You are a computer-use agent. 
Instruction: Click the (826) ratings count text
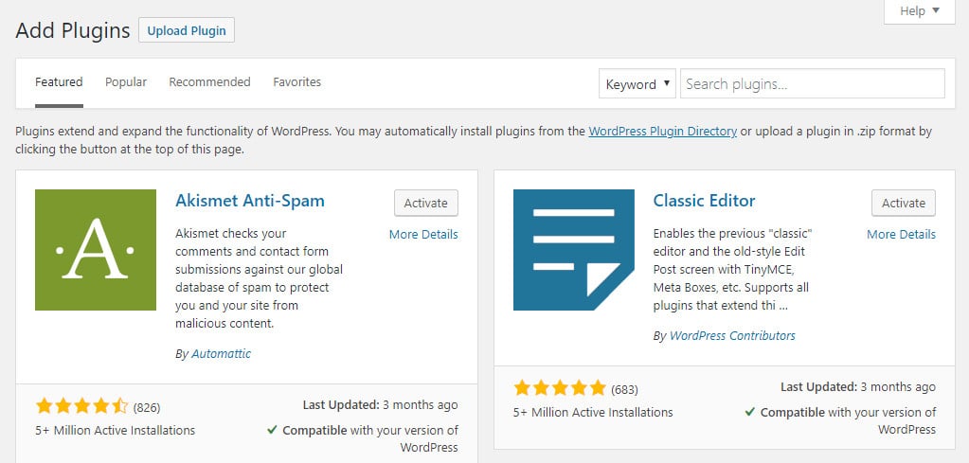[147, 407]
